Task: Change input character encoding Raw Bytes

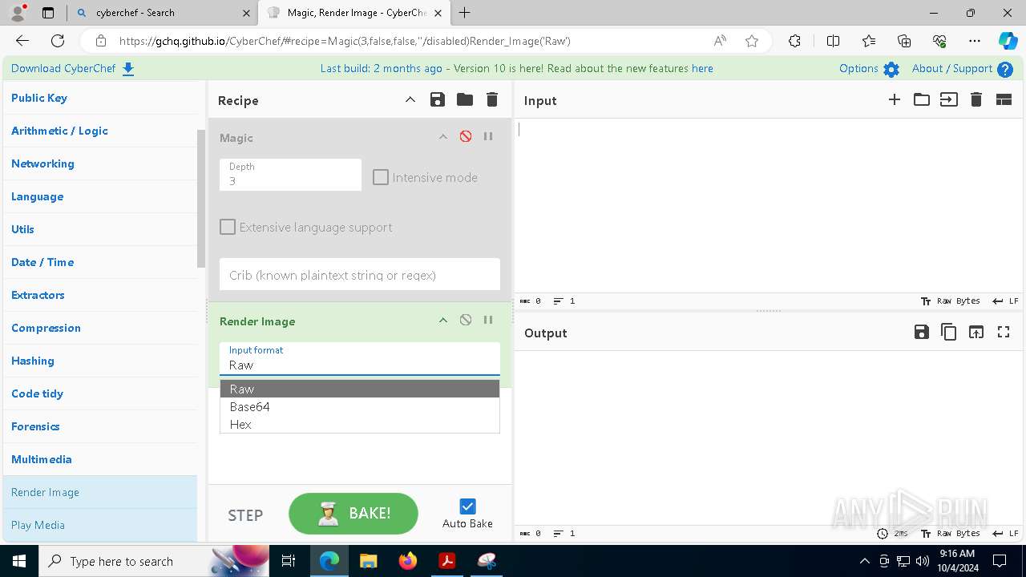Action: coord(951,301)
